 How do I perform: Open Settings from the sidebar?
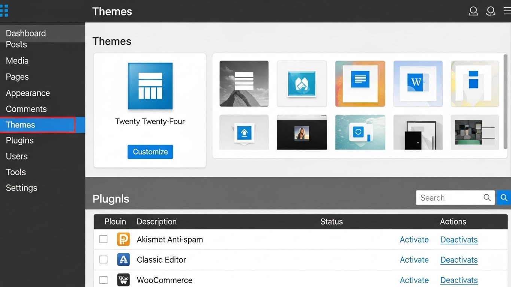point(21,188)
